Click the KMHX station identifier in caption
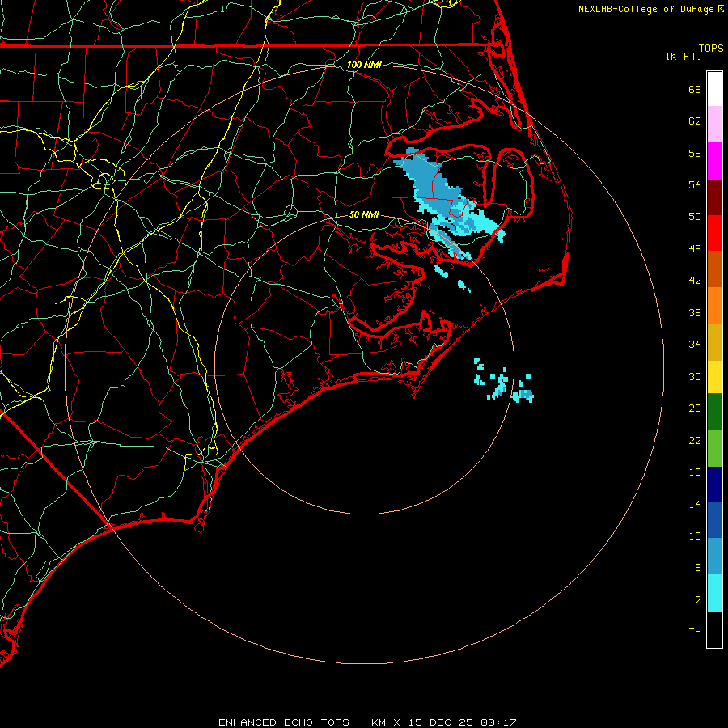This screenshot has height=728, width=728. pos(387,722)
